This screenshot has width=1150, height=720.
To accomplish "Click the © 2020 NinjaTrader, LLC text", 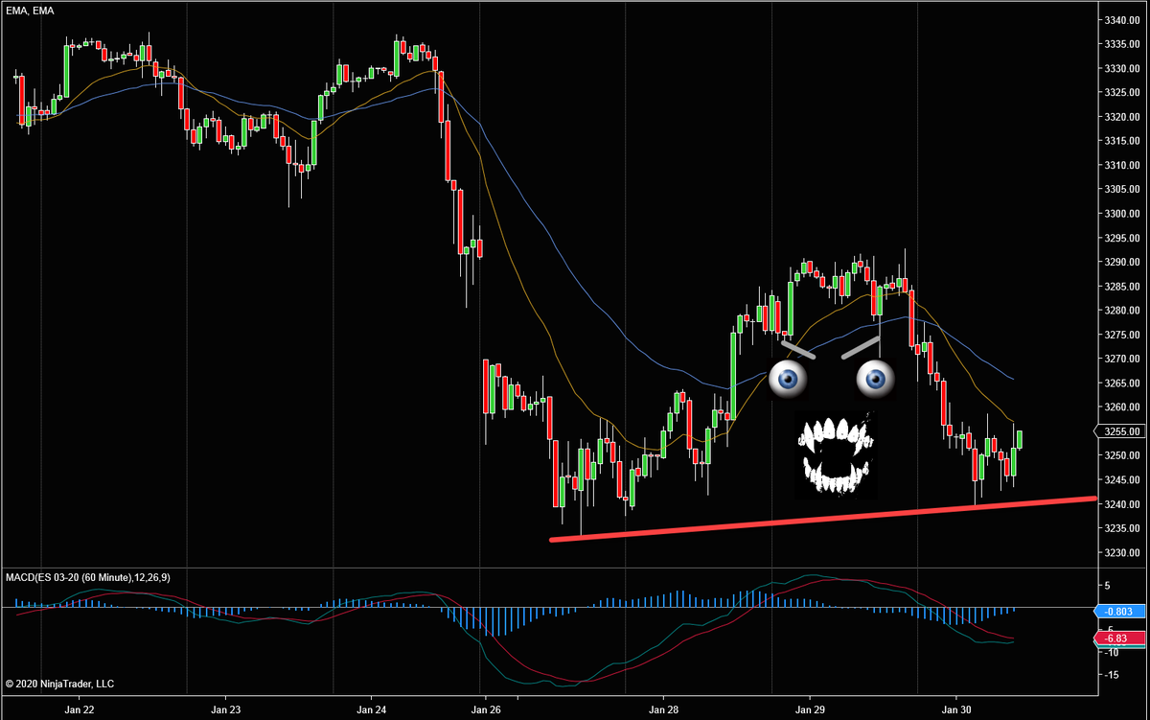I will tap(59, 684).
